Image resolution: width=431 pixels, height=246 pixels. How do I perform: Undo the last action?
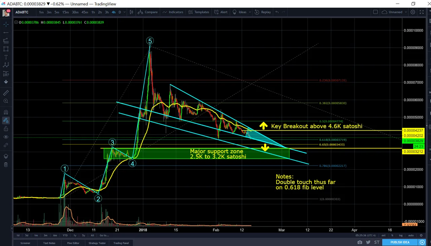pyautogui.click(x=277, y=12)
